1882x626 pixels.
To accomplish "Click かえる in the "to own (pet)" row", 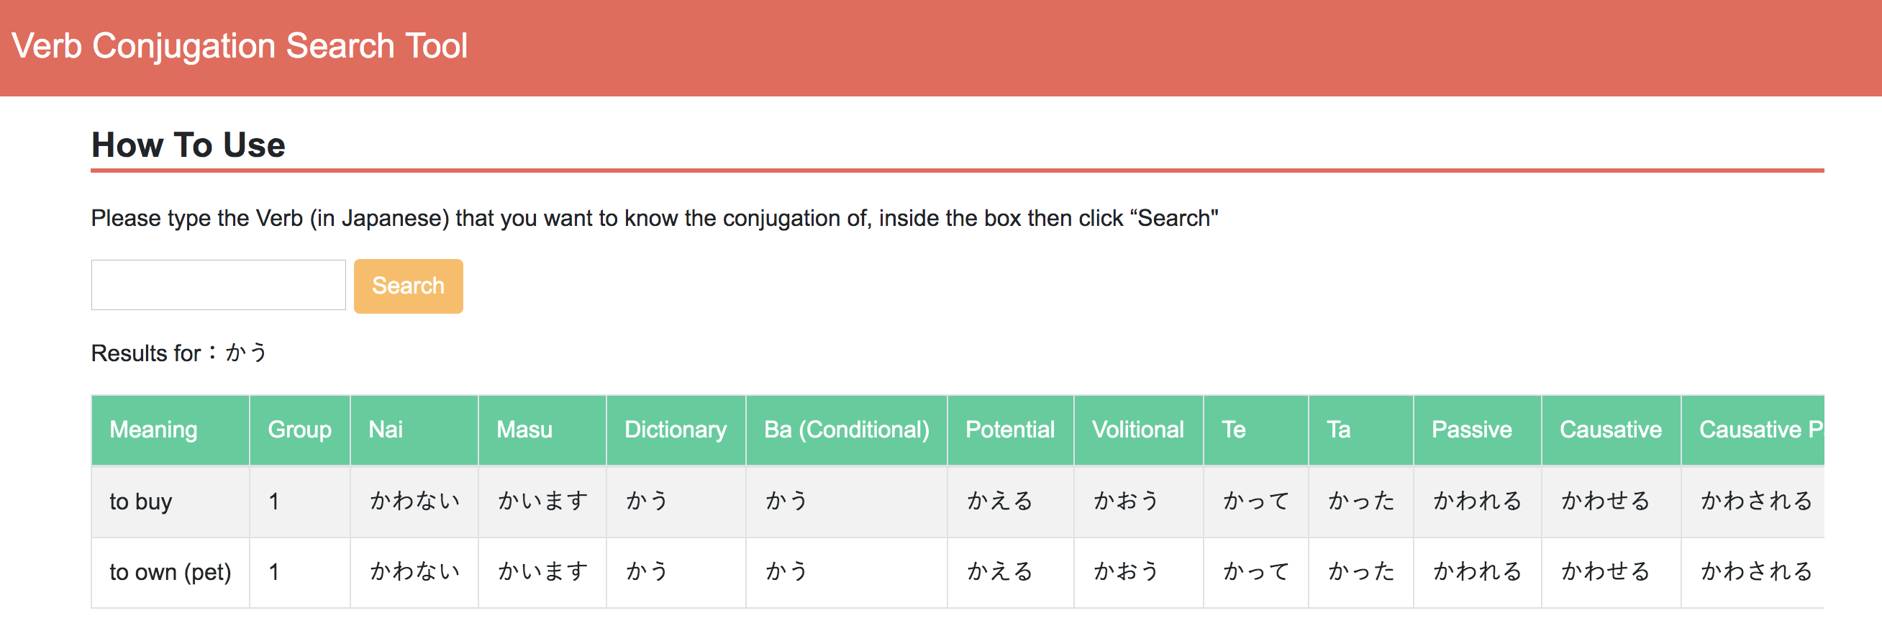I will click(x=999, y=571).
